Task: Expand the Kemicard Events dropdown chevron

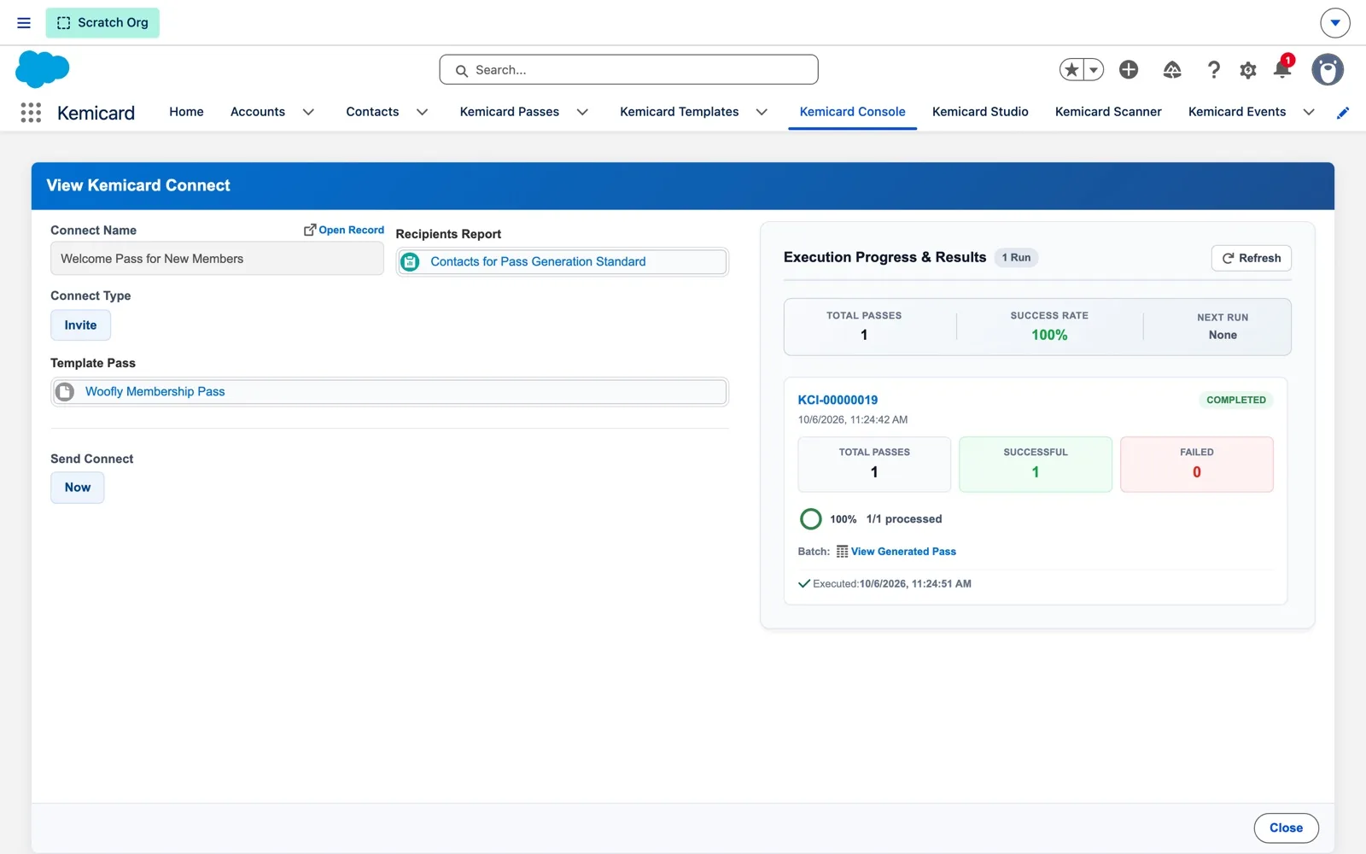Action: 1309,112
